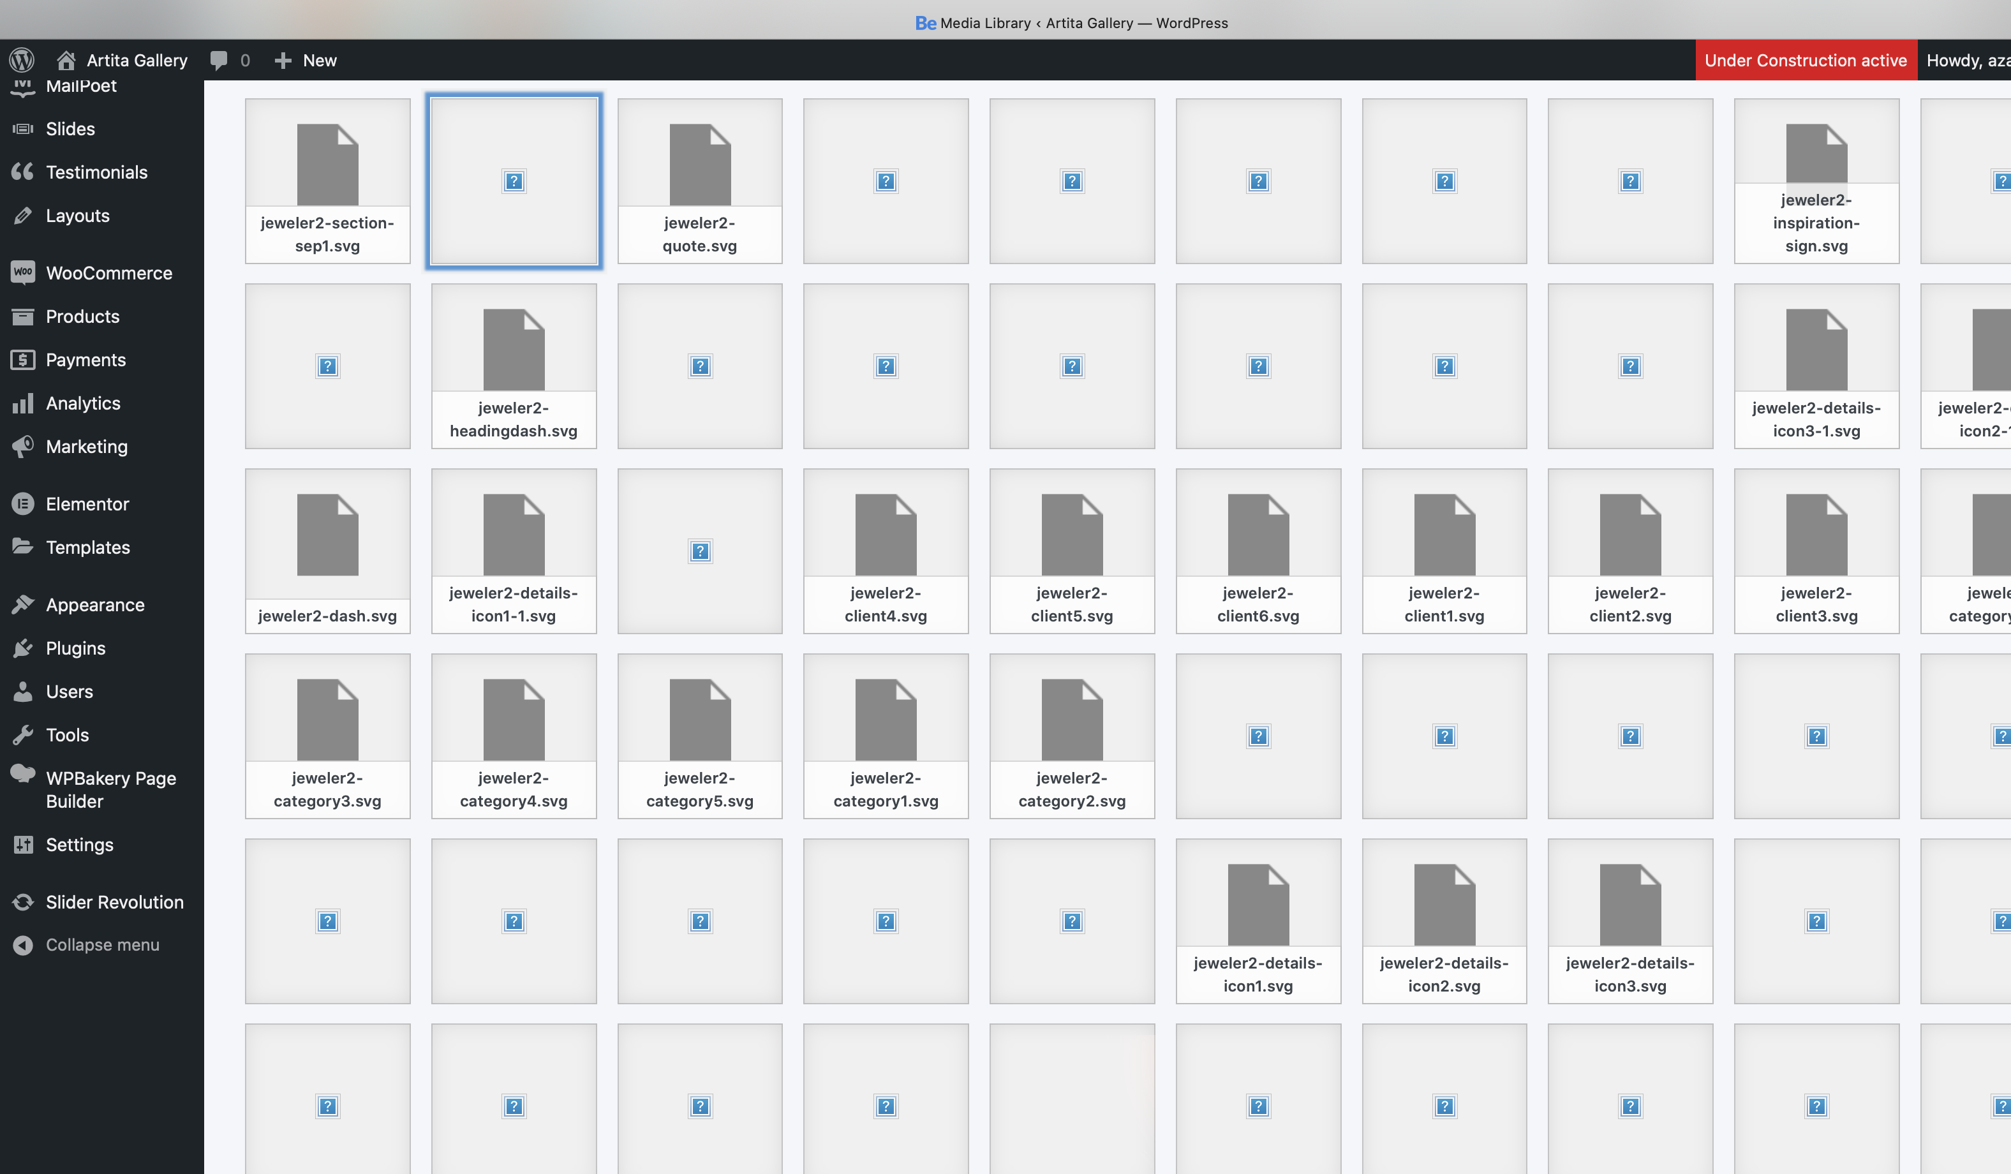Toggle jeweler2-details-icon1.svg selection

(1258, 923)
